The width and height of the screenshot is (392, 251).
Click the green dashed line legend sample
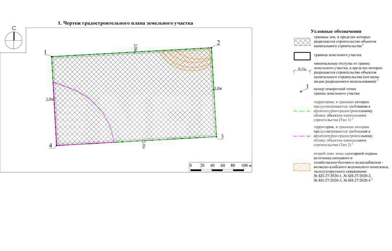302,111
